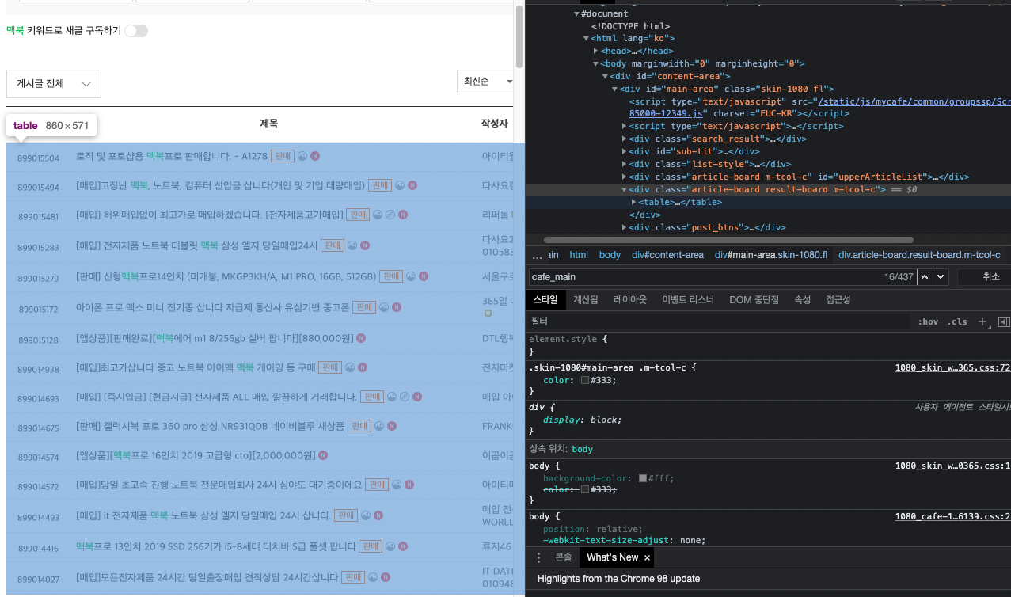This screenshot has width=1011, height=597.
Task: Click #fff background-color swatch
Action: click(642, 478)
